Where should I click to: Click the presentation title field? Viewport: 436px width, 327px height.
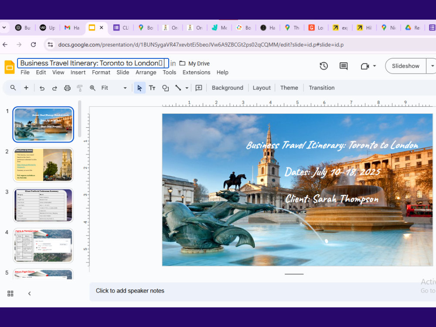click(x=93, y=63)
